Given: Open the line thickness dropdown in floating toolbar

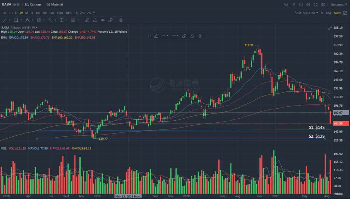Looking at the screenshot, I should pyautogui.click(x=175, y=36).
